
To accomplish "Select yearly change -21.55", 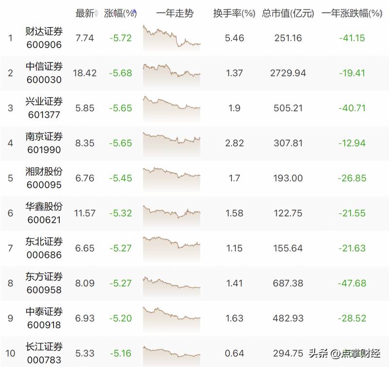I will click(352, 213).
